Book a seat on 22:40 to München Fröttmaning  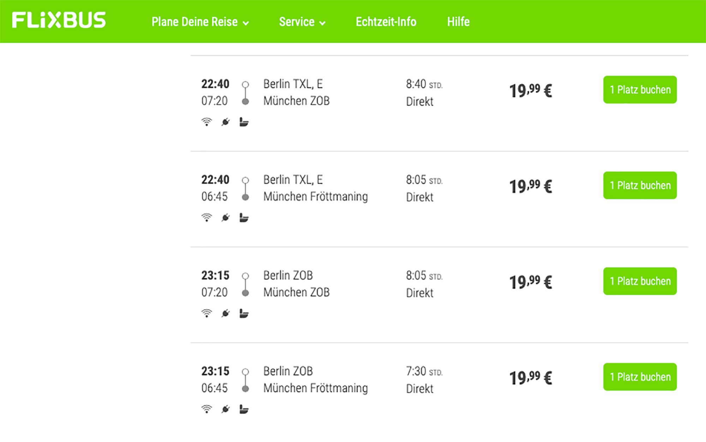(x=640, y=185)
